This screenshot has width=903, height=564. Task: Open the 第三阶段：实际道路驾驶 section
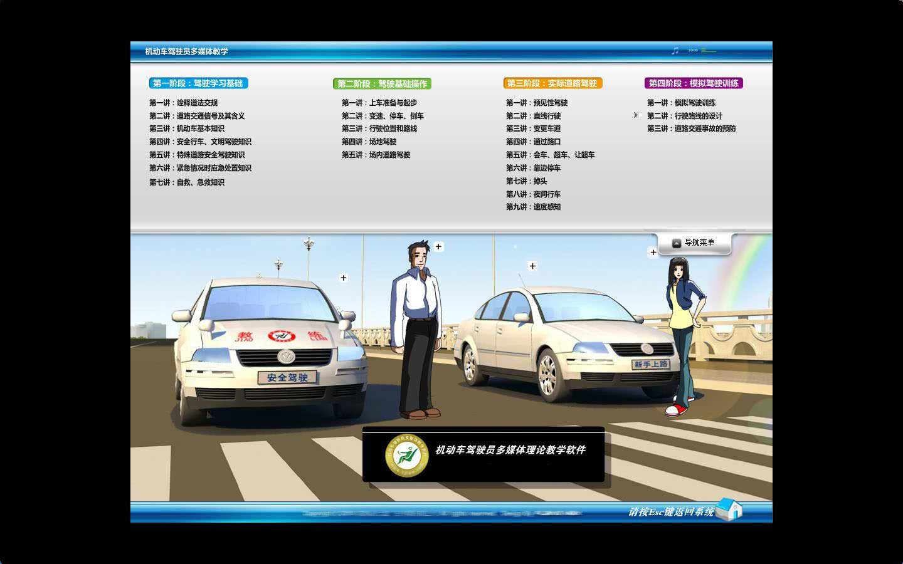tap(552, 83)
